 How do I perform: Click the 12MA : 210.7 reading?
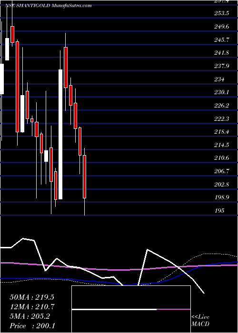[x=32, y=307]
